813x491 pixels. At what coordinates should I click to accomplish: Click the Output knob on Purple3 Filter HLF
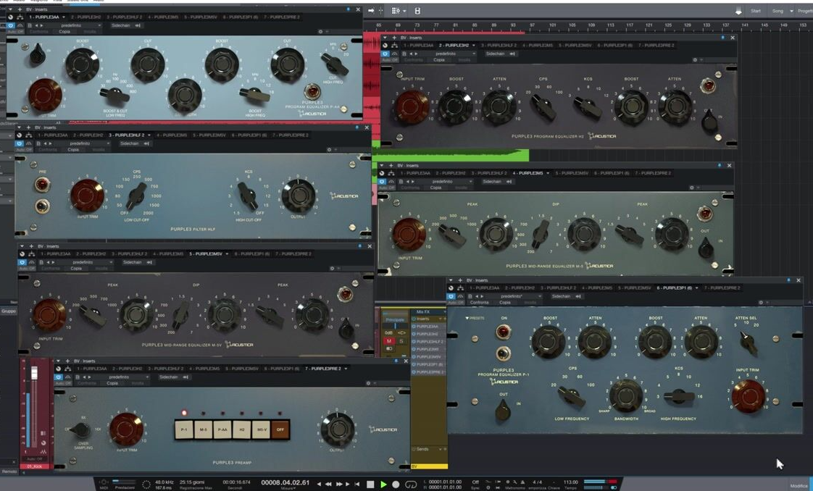tap(298, 196)
